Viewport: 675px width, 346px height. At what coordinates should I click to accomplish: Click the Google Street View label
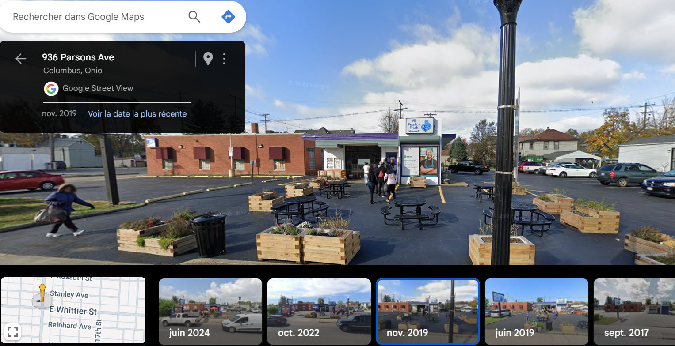coord(98,88)
